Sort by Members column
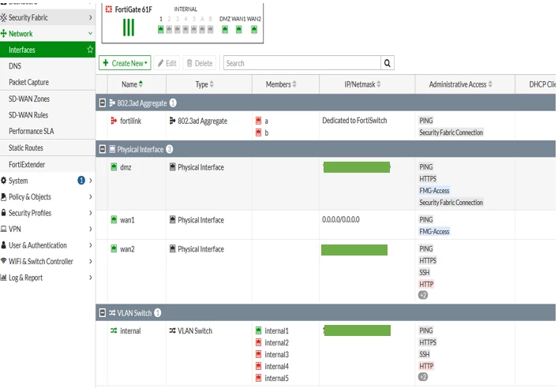558x388 pixels. coord(281,84)
